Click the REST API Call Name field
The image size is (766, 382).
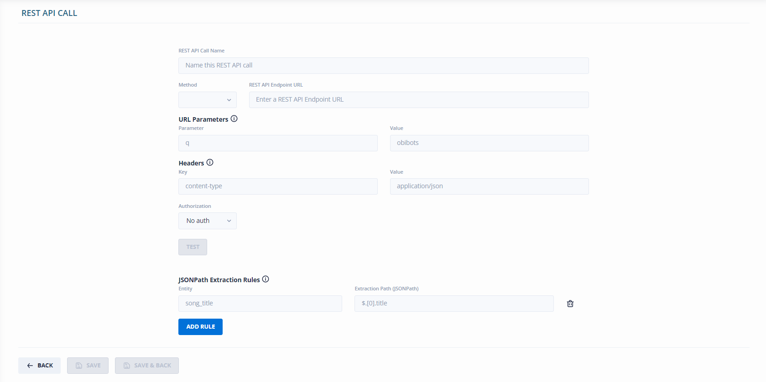383,66
